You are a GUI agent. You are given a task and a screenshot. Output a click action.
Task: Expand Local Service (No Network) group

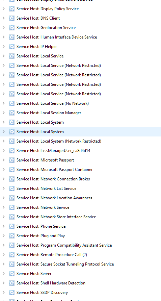click(3, 103)
